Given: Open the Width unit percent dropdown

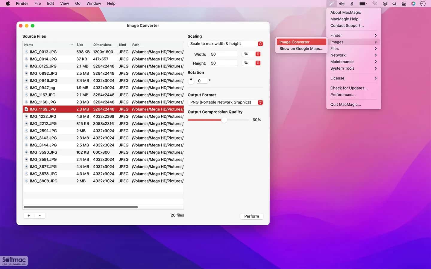Looking at the screenshot, I should click(x=251, y=54).
